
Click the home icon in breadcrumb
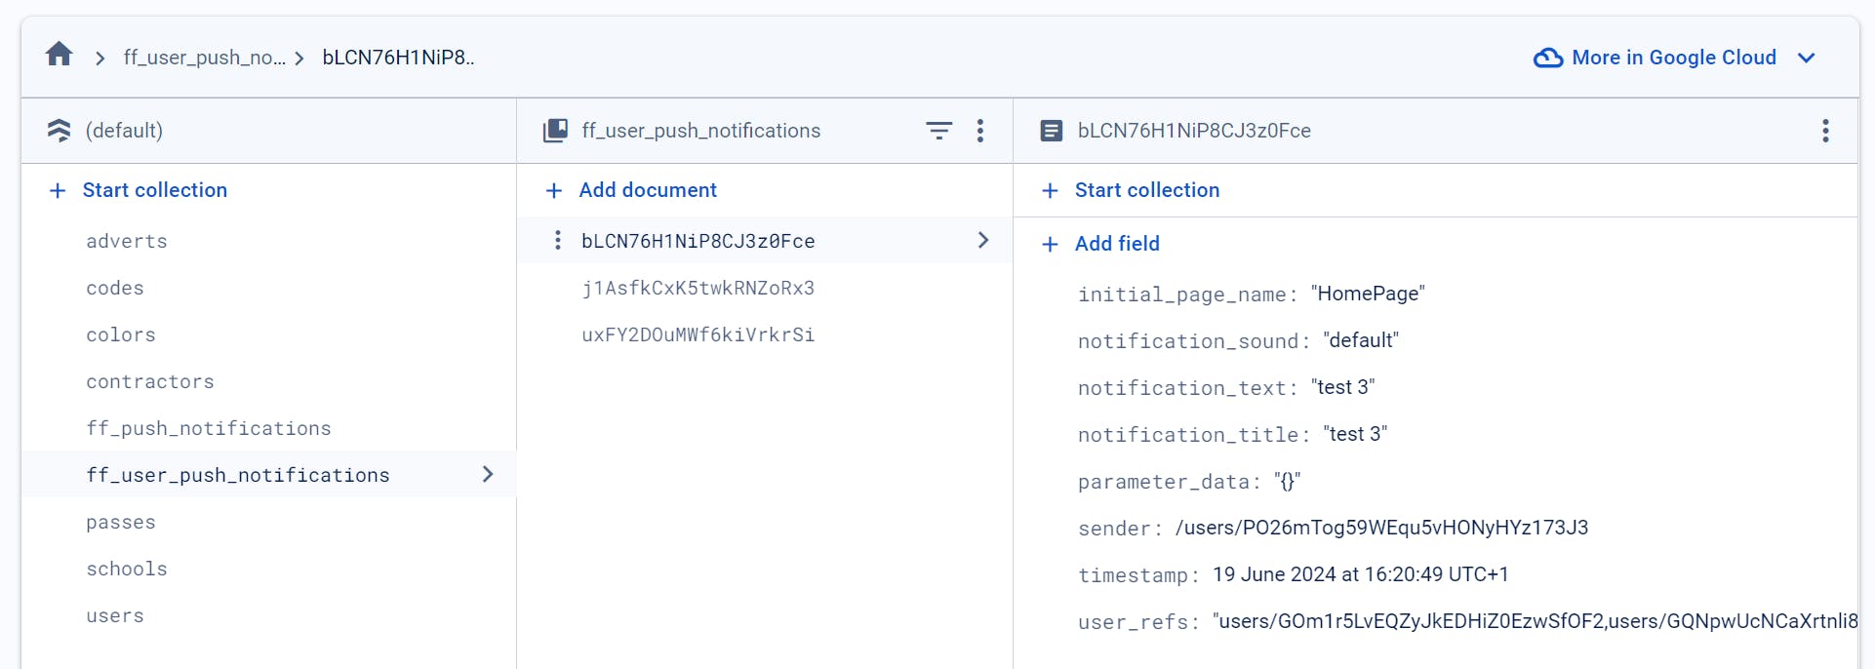tap(60, 55)
